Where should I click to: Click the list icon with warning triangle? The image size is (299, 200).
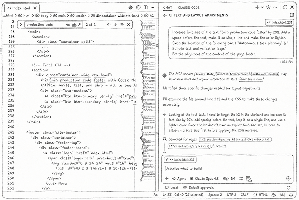point(249,179)
